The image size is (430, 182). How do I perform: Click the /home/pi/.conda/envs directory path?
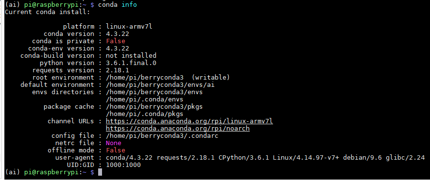(144, 99)
